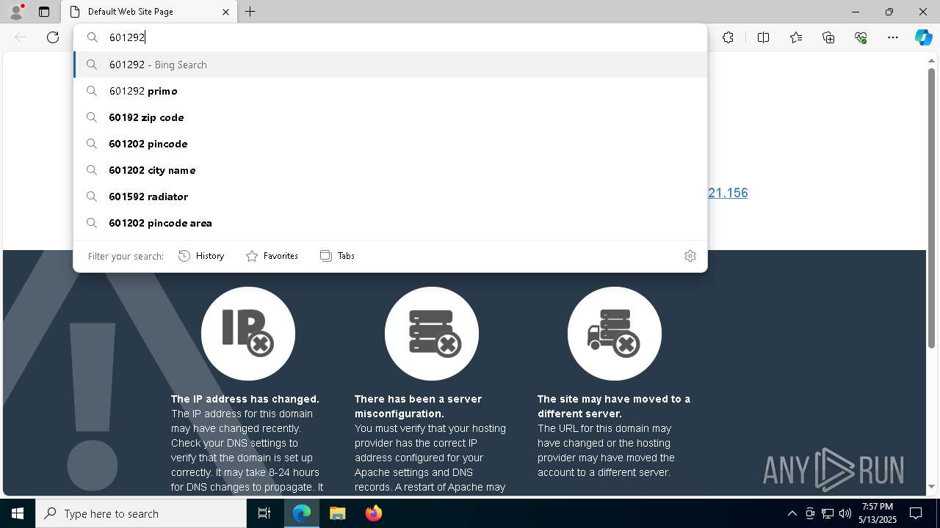Click the server misconfiguration circle icon
Viewport: 940px width, 528px height.
432,334
